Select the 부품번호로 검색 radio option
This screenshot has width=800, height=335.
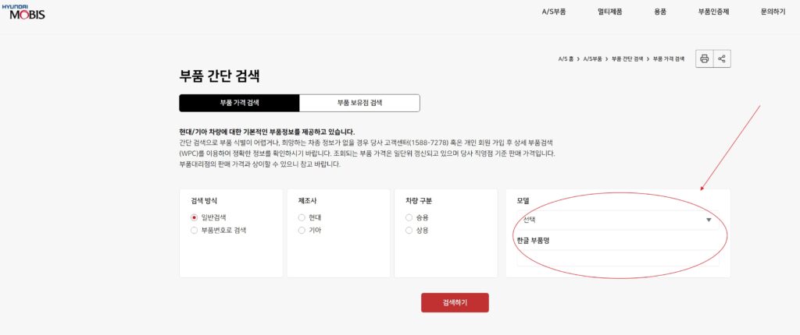click(x=194, y=230)
